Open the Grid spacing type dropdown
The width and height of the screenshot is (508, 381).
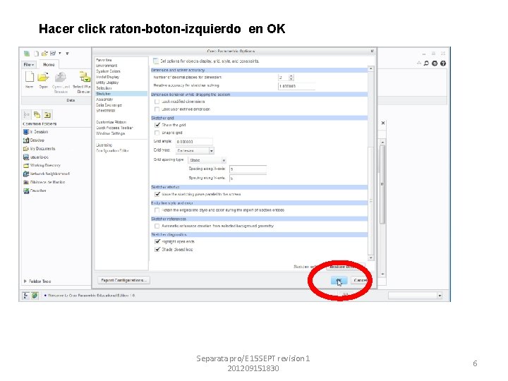pos(207,160)
